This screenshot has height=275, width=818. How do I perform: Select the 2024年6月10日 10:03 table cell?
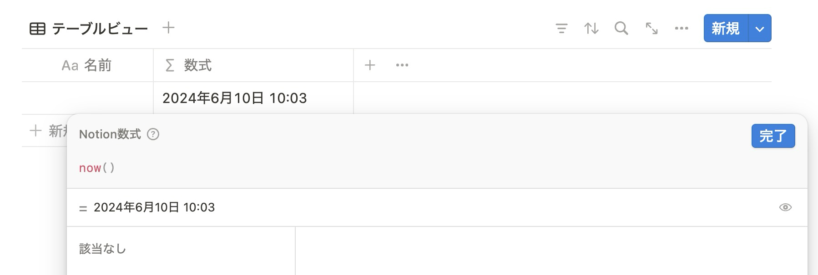253,98
